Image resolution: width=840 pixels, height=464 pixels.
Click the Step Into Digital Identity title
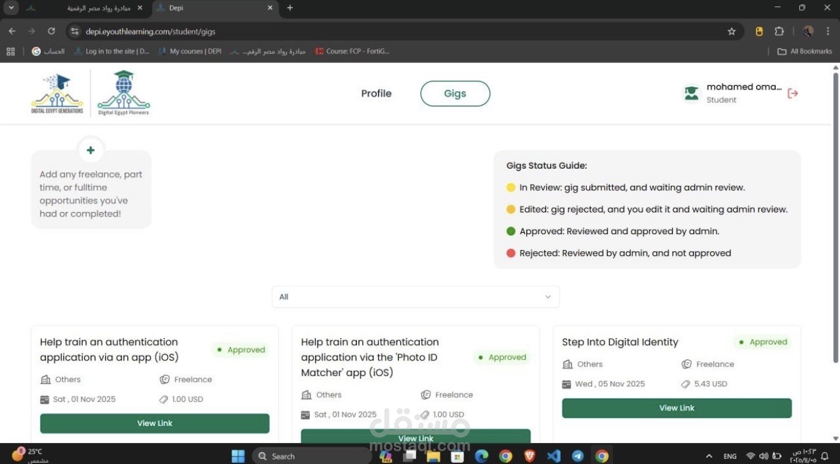(620, 342)
